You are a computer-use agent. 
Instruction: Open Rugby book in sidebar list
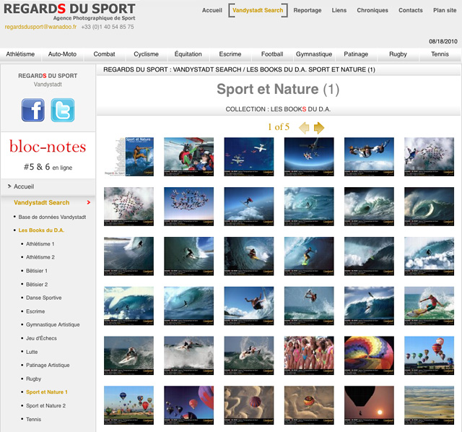pyautogui.click(x=34, y=379)
